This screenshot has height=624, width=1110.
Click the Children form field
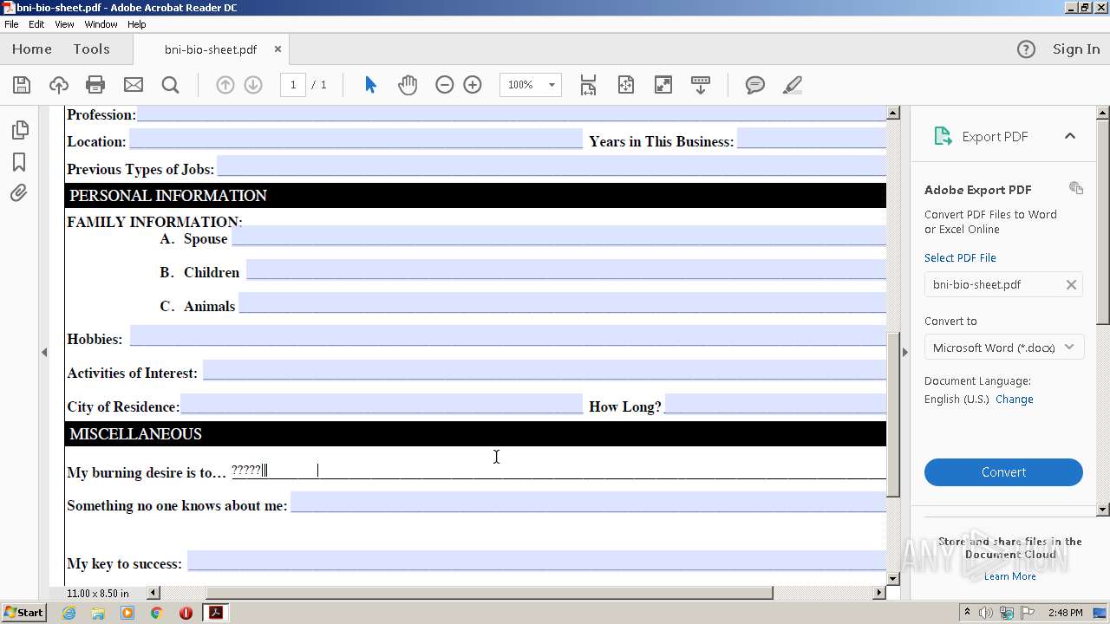566,270
